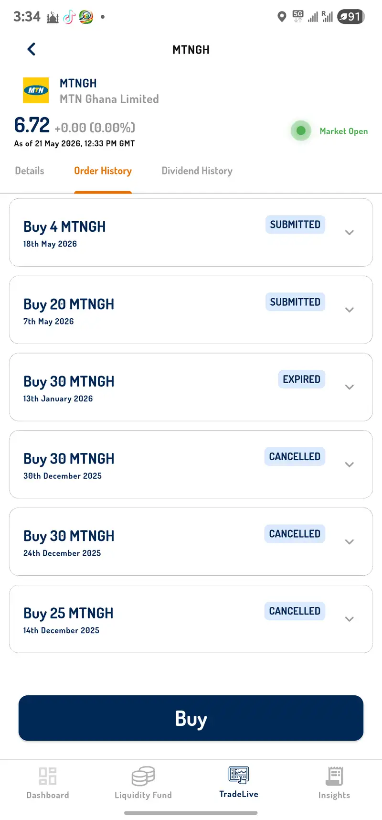Select the Order History tab

tap(103, 171)
